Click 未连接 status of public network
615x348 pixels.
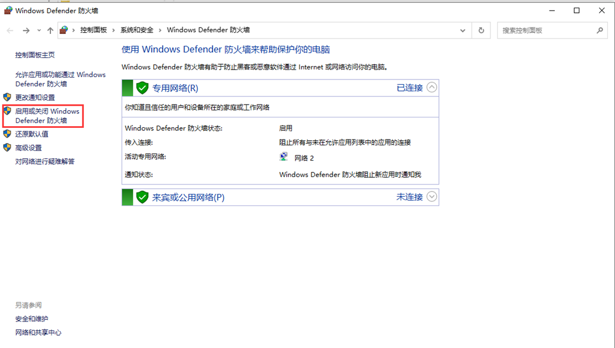click(x=410, y=197)
